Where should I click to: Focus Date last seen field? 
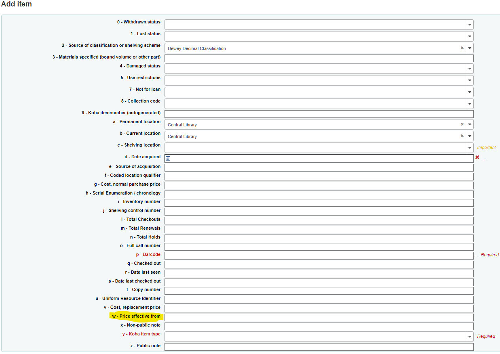[319, 273]
